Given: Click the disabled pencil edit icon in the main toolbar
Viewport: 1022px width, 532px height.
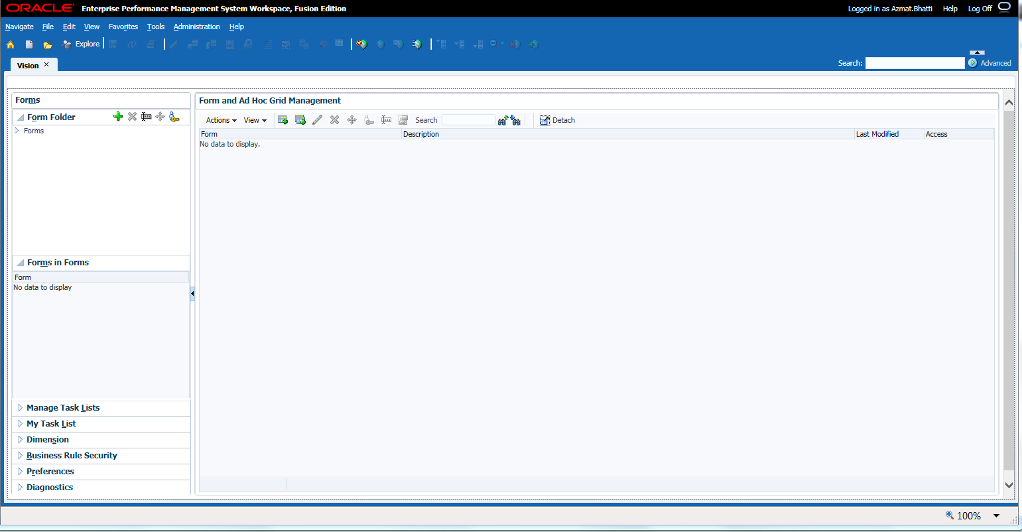Looking at the screenshot, I should 174,44.
